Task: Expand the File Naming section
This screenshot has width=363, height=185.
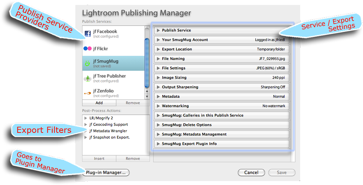Action: click(x=158, y=58)
